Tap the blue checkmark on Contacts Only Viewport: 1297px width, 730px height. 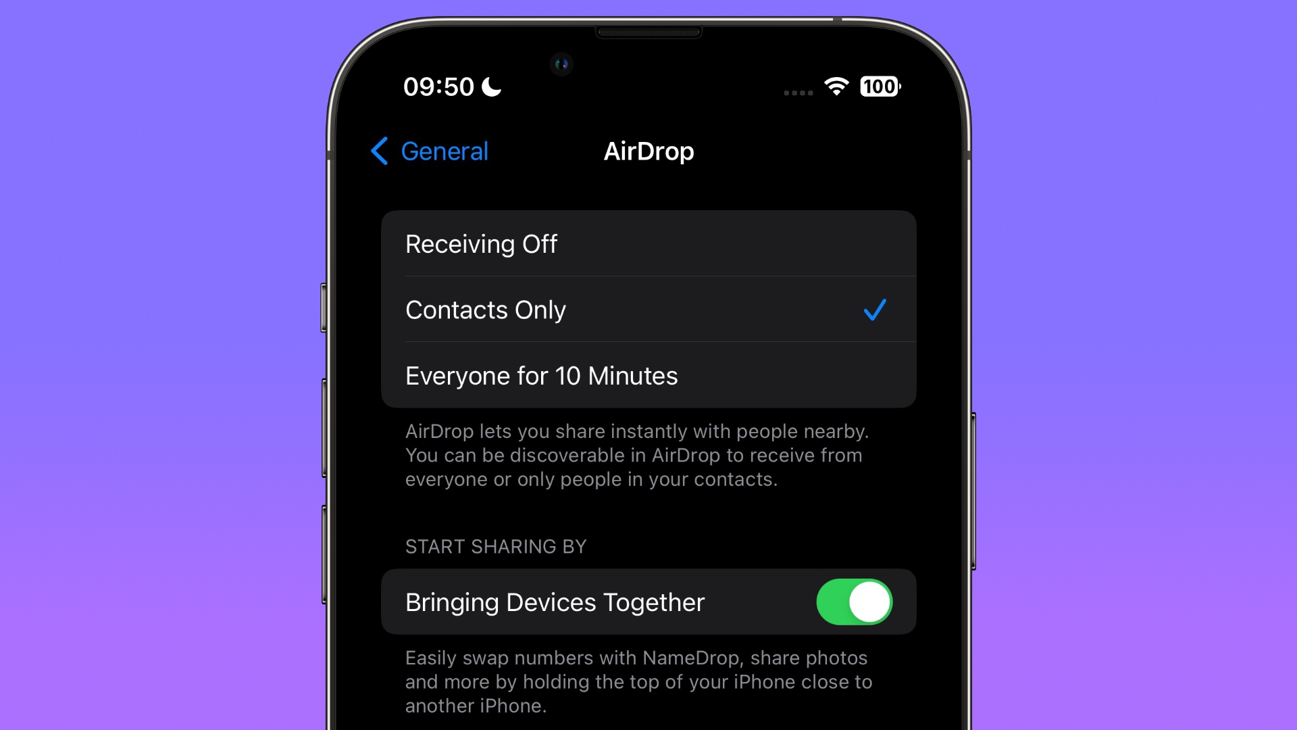point(875,310)
